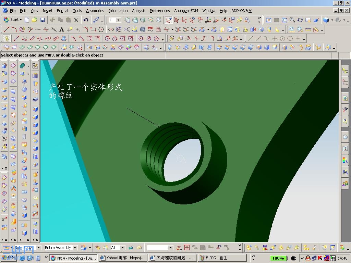Click the Open folder icon
Screen dimensions: 351x263
pos(35,20)
